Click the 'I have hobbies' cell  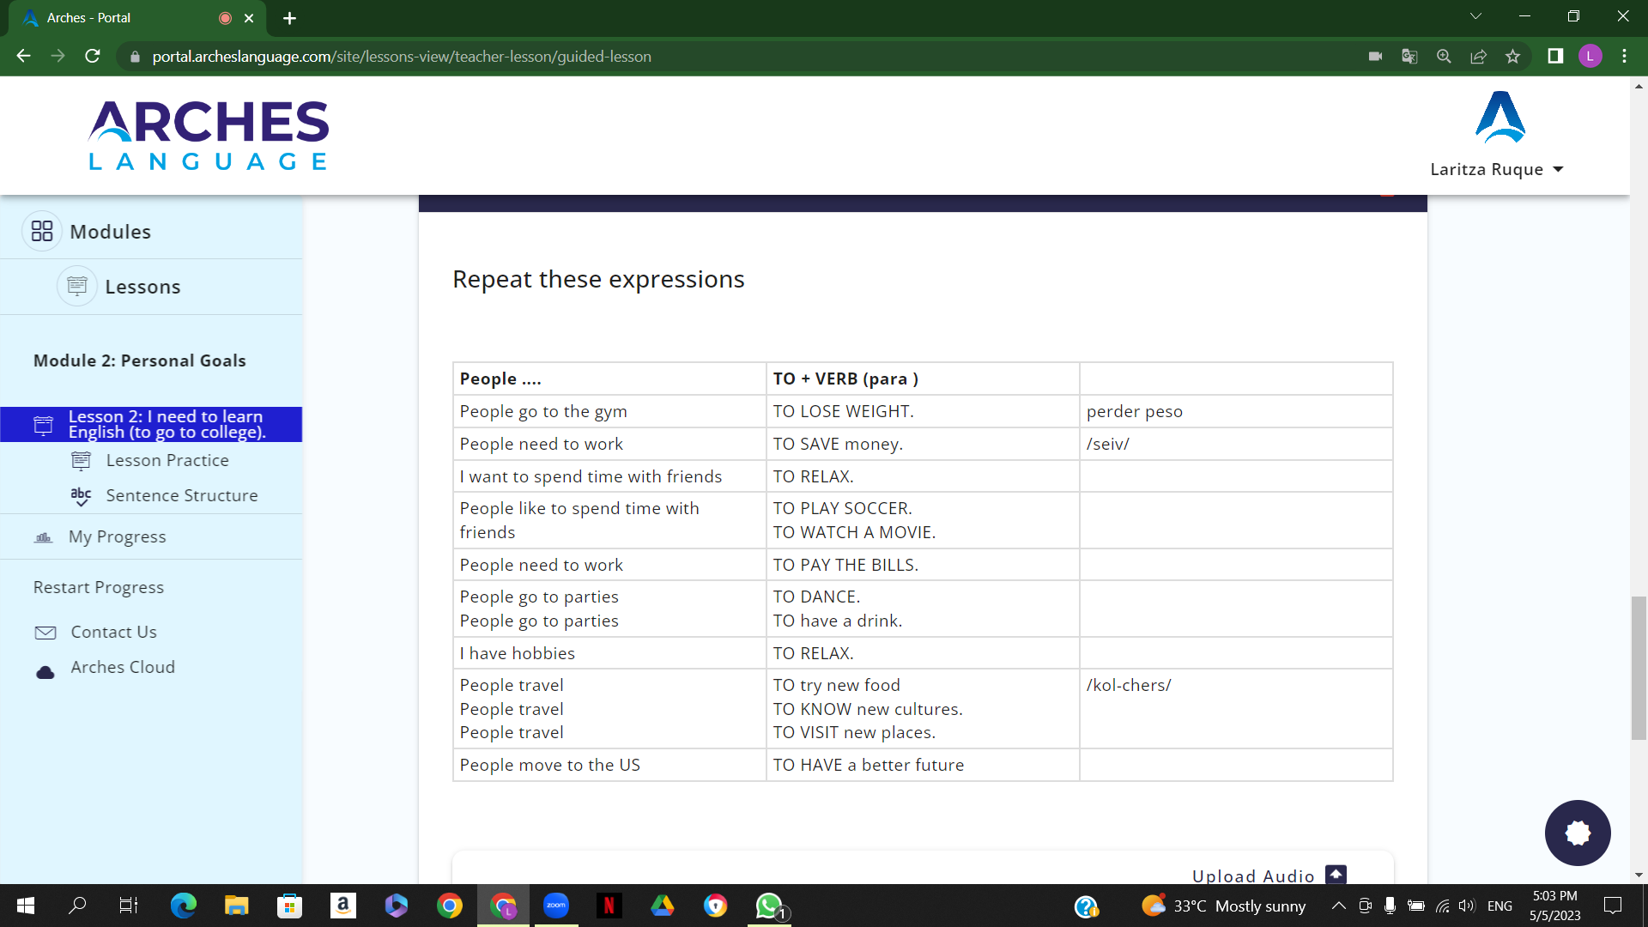(x=609, y=653)
